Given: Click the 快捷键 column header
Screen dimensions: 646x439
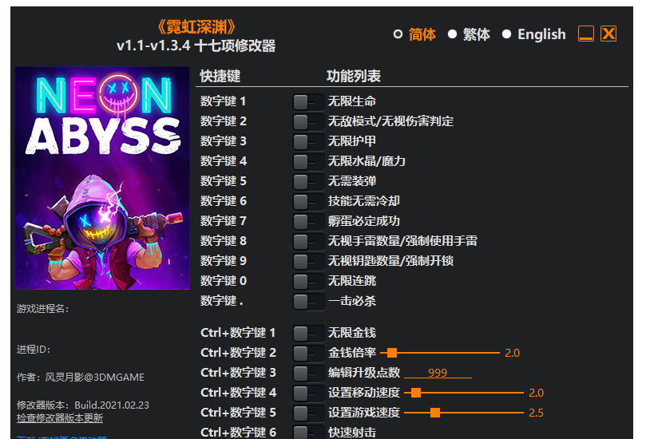Looking at the screenshot, I should tap(220, 76).
